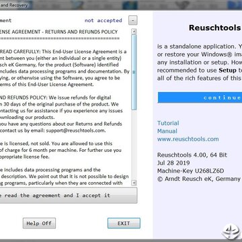
Task: Click the 'Jul 28 2019' date text
Action: click(173, 163)
